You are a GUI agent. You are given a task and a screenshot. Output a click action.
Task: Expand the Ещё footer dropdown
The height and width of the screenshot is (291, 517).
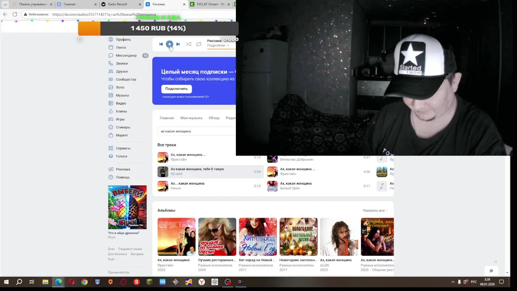coord(113,259)
